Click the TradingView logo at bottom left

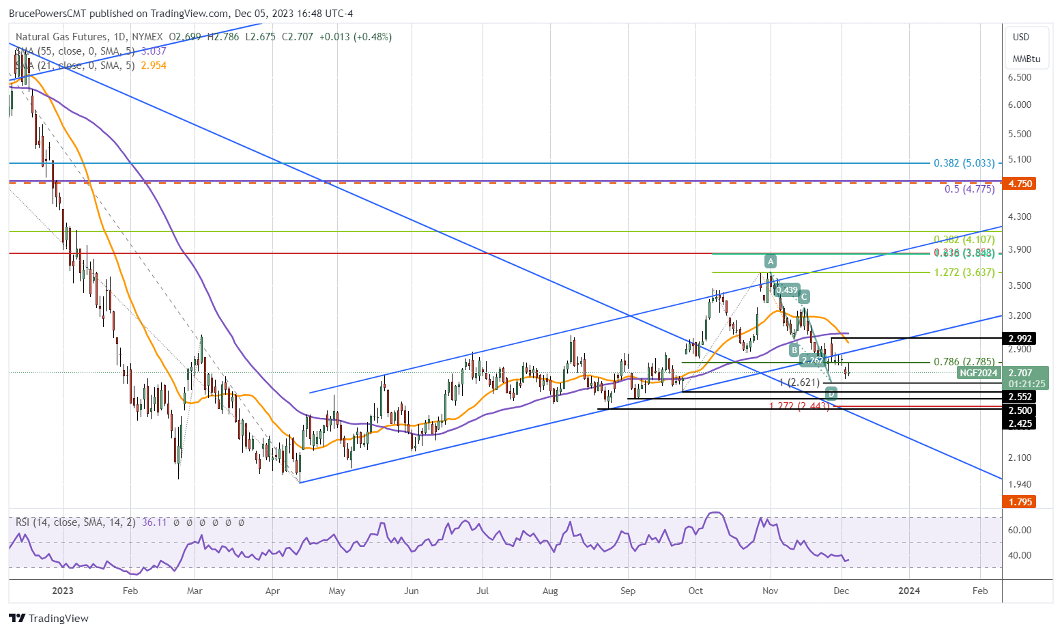49,618
